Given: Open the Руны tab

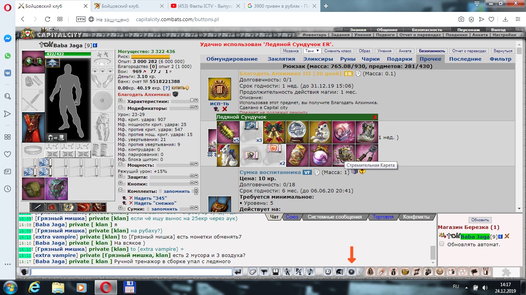Looking at the screenshot, I should [x=348, y=59].
